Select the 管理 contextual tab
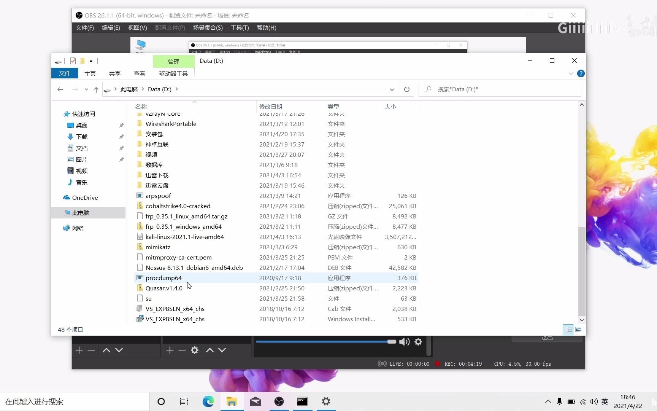The height and width of the screenshot is (411, 657). (174, 62)
